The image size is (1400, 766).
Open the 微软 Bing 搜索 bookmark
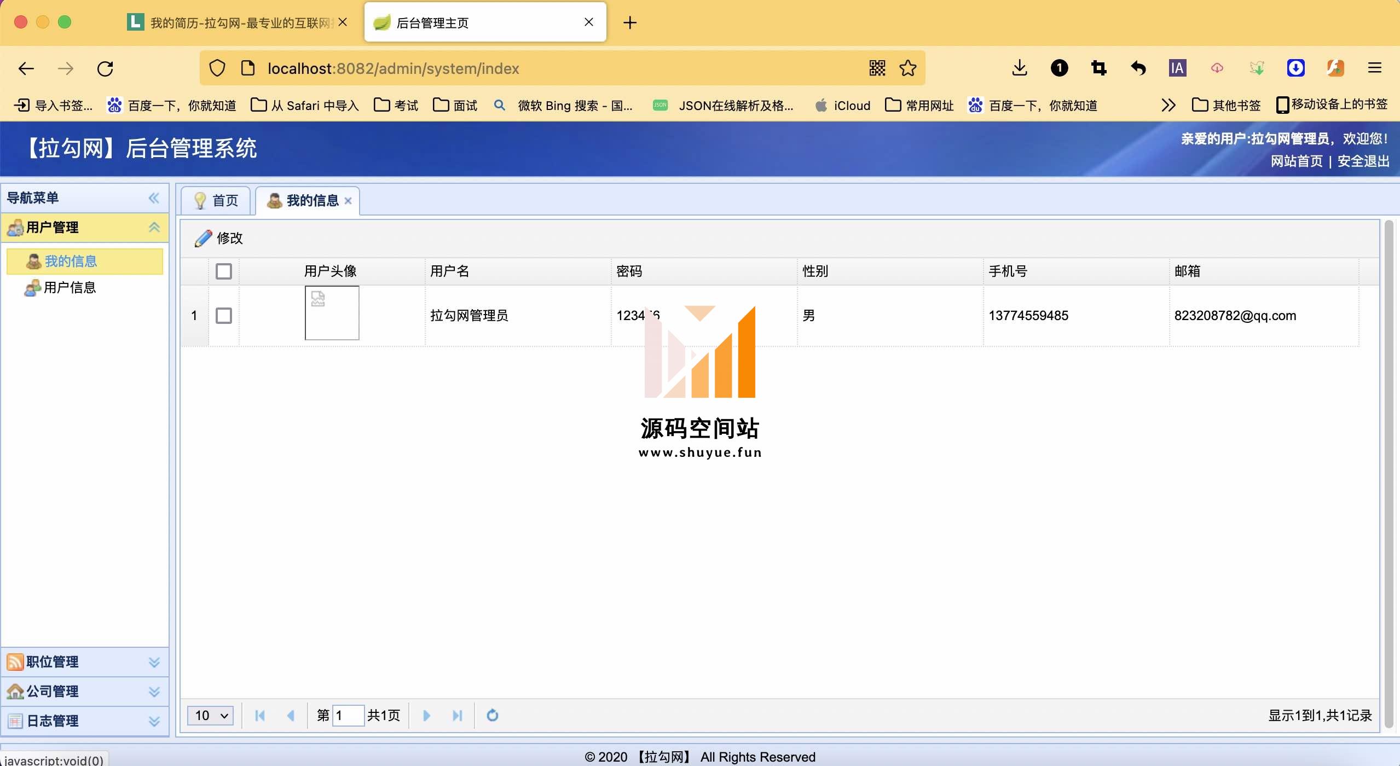tap(563, 105)
